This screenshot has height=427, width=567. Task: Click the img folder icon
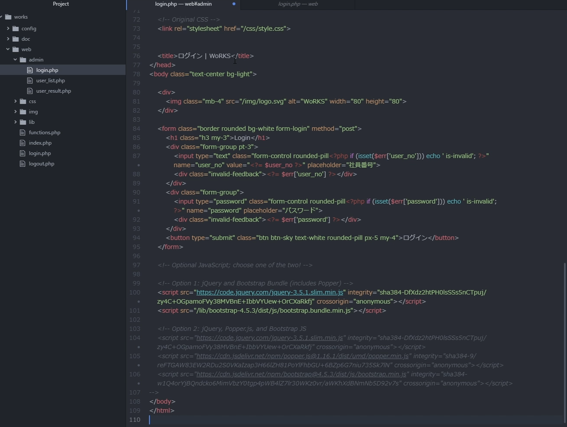pos(23,112)
